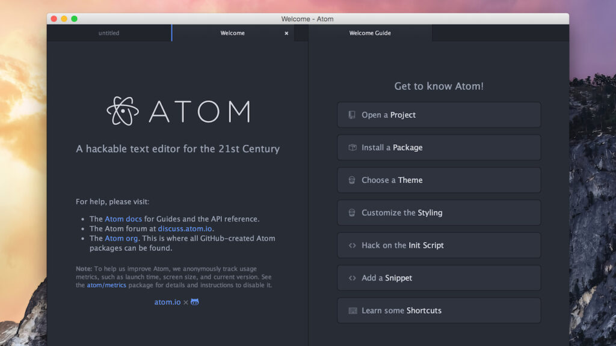
Task: Click the code icon beside Hack on the Init Script
Action: point(352,245)
